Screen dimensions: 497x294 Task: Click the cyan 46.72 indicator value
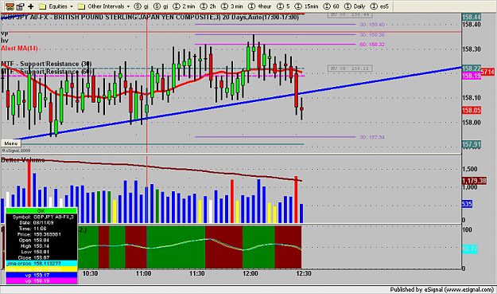470,249
